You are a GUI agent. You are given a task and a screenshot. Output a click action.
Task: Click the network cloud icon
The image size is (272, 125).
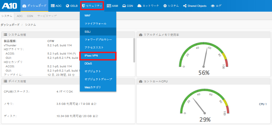pos(140,6)
